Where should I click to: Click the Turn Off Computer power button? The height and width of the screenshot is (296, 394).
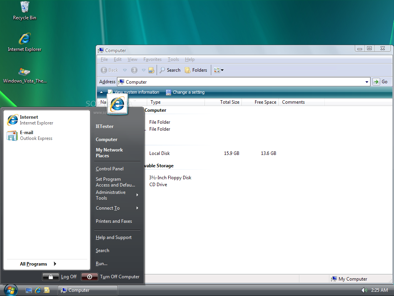pyautogui.click(x=89, y=277)
